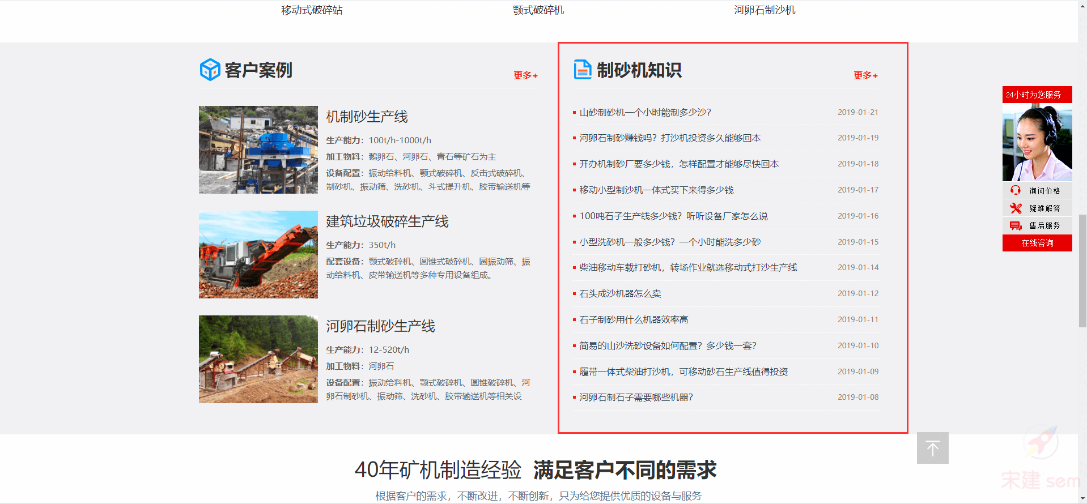
Task: Click the date 2019-01-15
Action: click(x=858, y=242)
